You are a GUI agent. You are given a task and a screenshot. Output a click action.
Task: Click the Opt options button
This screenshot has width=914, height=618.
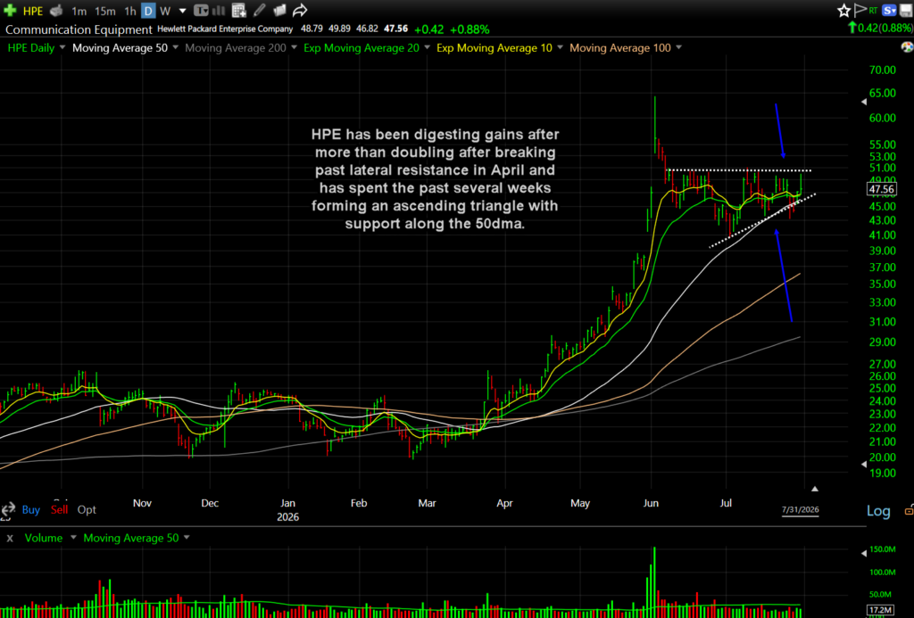[87, 510]
